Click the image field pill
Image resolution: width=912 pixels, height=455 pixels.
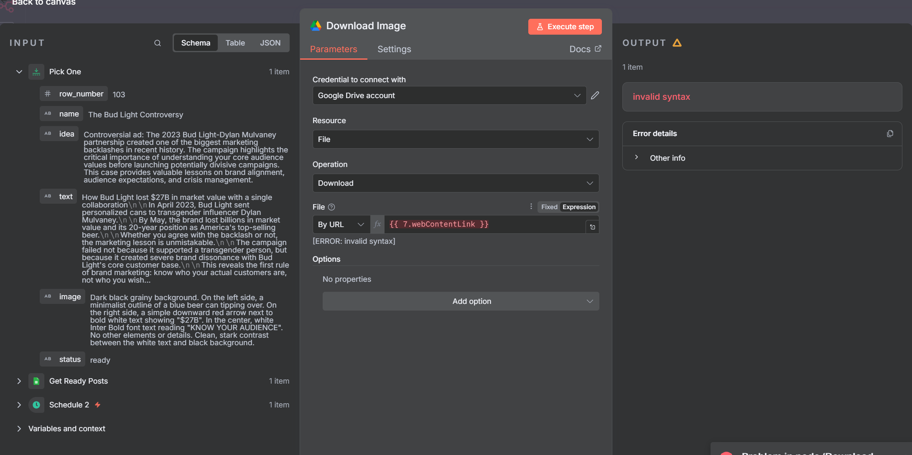pos(62,297)
